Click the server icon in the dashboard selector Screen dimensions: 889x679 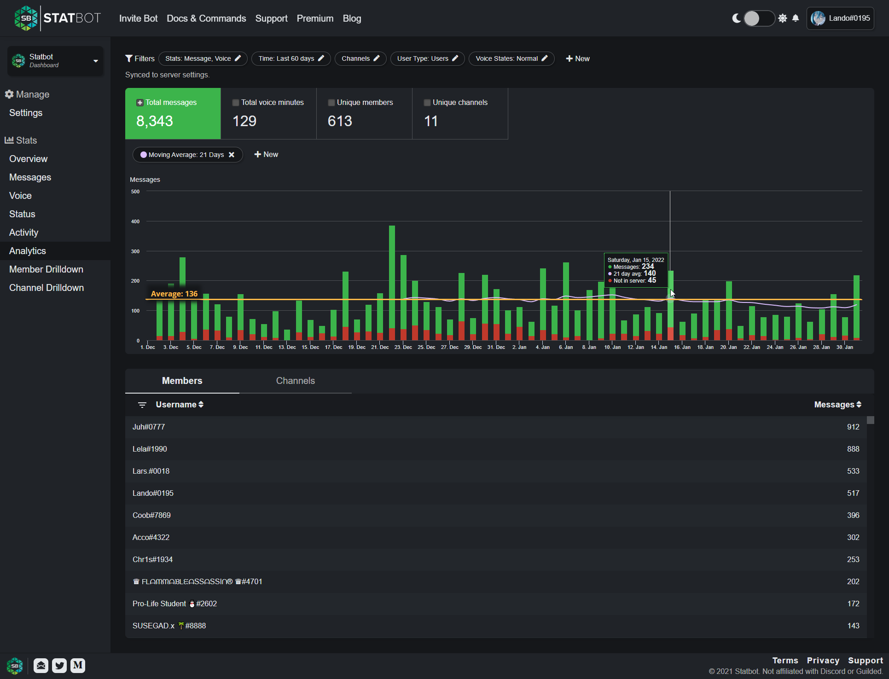18,61
